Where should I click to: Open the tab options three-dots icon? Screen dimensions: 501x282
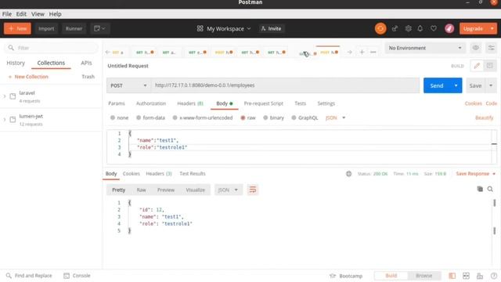coord(373,52)
